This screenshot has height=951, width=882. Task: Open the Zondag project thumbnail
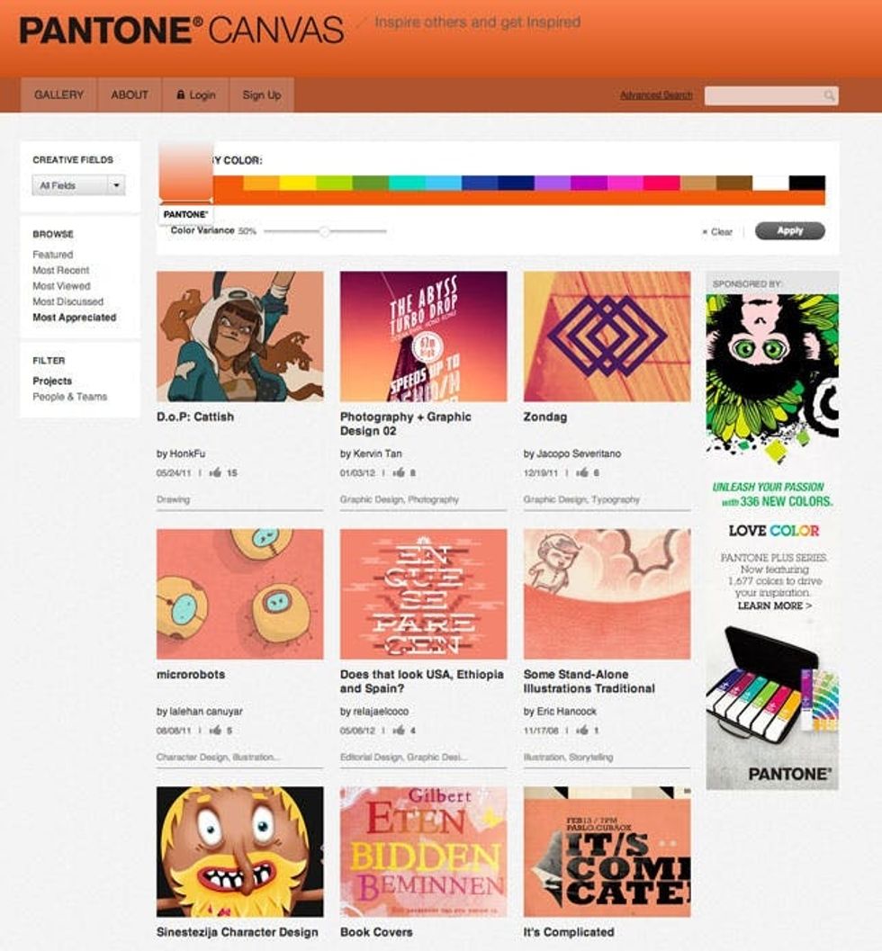607,336
